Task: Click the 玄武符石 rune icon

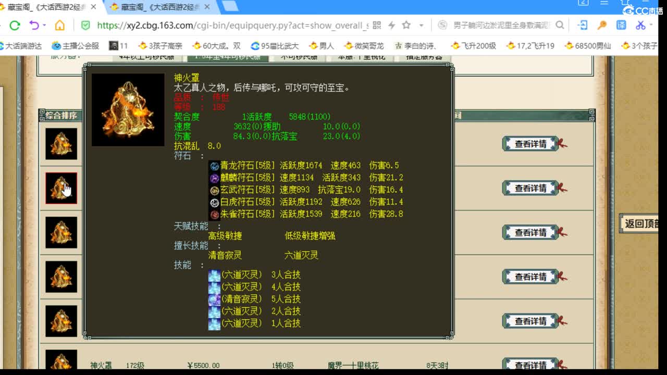Action: tap(214, 190)
